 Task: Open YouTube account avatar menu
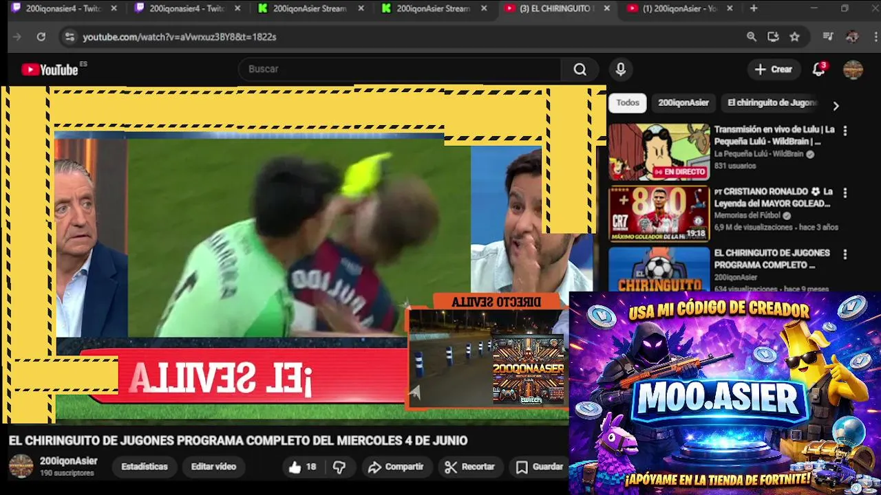point(853,69)
